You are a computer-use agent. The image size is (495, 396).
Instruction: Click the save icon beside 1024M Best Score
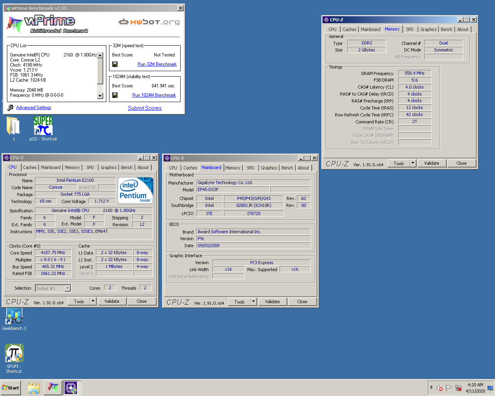(x=115, y=95)
